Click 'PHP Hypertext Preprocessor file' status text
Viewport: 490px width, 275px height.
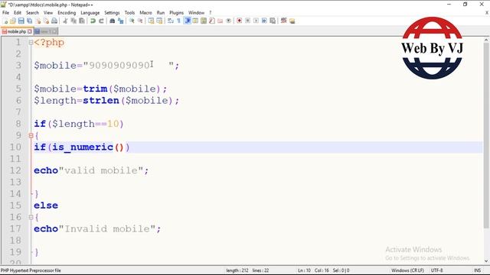click(x=31, y=270)
